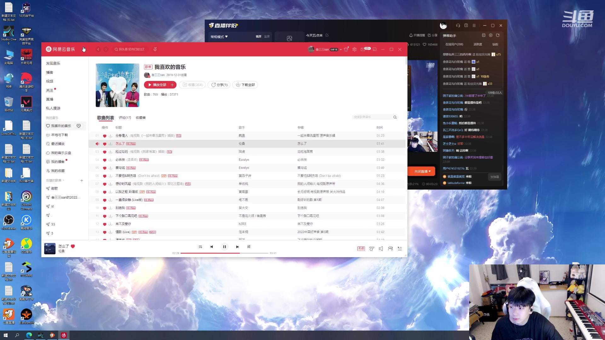The image size is (605, 340).
Task: Switch to mini player mode icon
Action: (x=374, y=49)
